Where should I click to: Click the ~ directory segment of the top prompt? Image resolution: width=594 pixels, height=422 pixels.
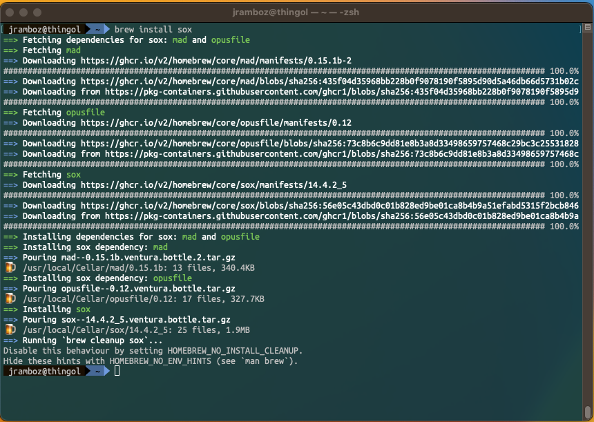(97, 30)
